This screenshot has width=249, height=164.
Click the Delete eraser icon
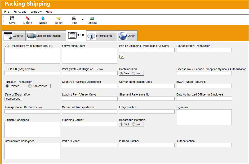(28, 18)
